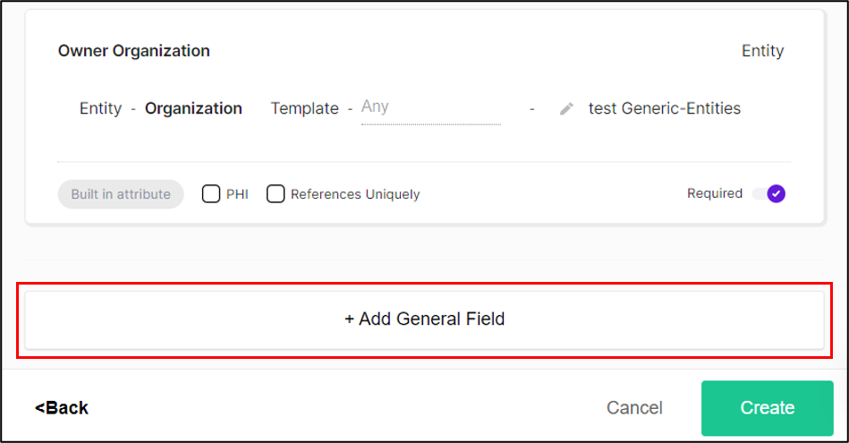Click the 'PHI' label text
The height and width of the screenshot is (443, 849).
pyautogui.click(x=237, y=194)
